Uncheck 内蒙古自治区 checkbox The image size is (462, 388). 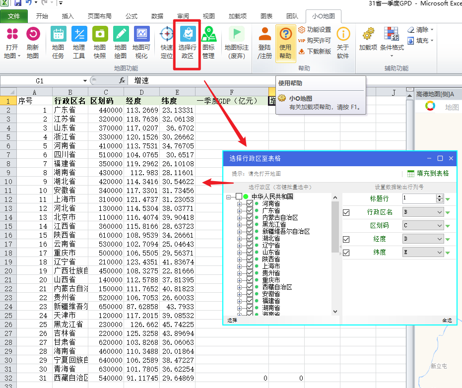(x=250, y=217)
